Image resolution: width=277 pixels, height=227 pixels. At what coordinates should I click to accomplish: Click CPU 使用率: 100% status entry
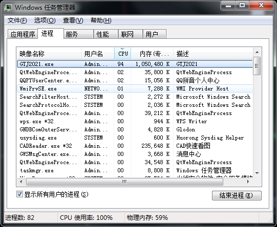click(x=86, y=217)
